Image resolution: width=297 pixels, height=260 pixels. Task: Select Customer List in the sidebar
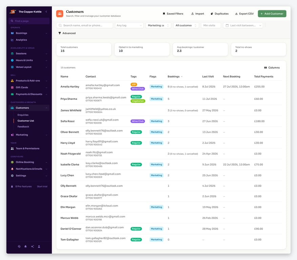(26, 121)
